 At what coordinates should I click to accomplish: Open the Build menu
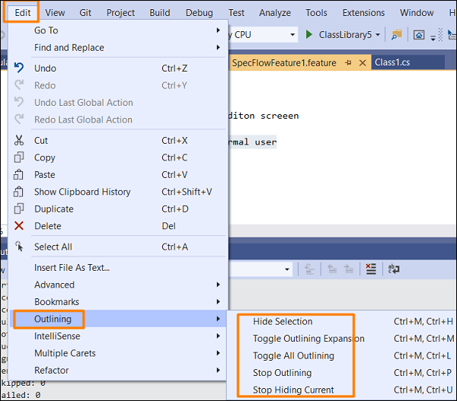tap(160, 12)
